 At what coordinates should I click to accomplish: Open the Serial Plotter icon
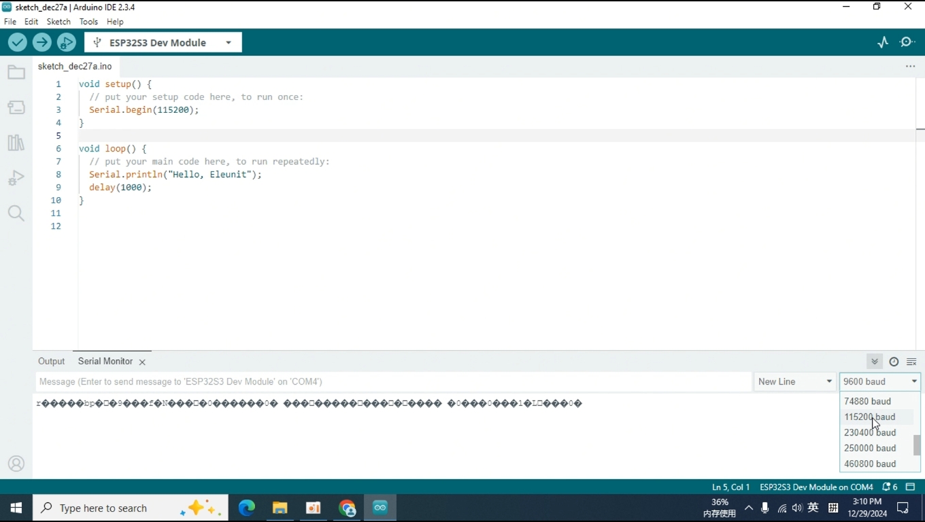[x=883, y=42]
